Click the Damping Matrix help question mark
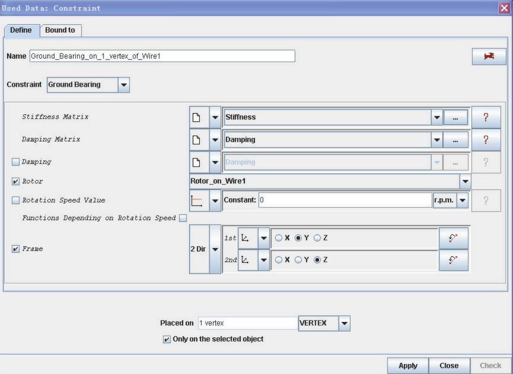 (485, 139)
